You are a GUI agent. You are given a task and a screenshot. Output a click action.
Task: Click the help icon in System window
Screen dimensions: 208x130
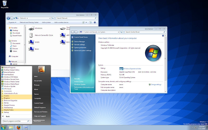click(x=163, y=36)
